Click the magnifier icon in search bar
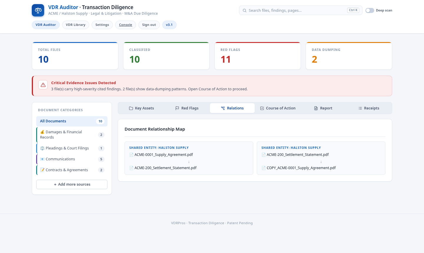This screenshot has height=253, width=424. click(244, 11)
